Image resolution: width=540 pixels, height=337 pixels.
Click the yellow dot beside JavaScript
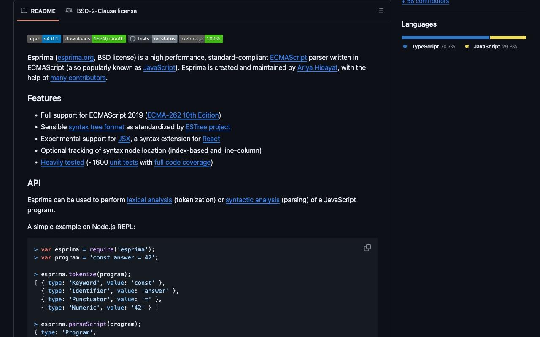tap(467, 46)
